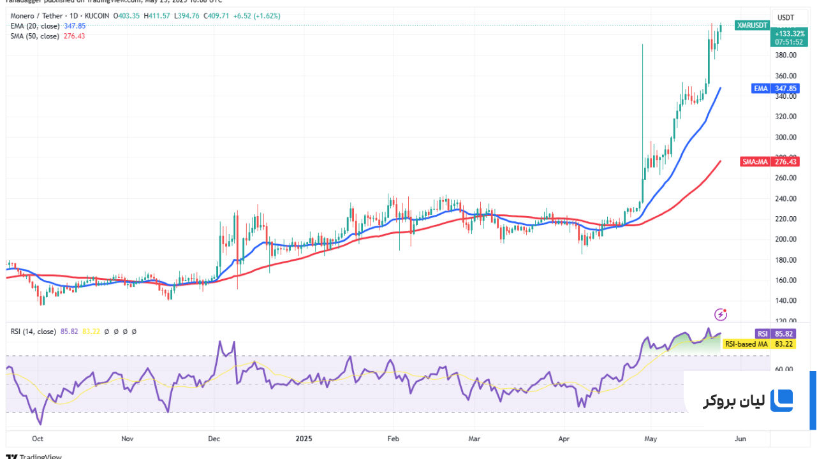The width and height of the screenshot is (817, 459).
Task: Click the Feb label on time axis
Action: 393,439
